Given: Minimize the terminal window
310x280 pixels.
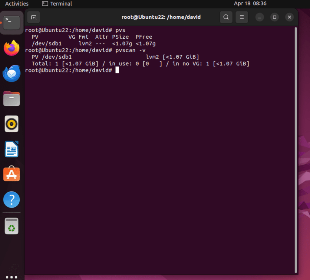Looking at the screenshot, I should click(x=259, y=17).
